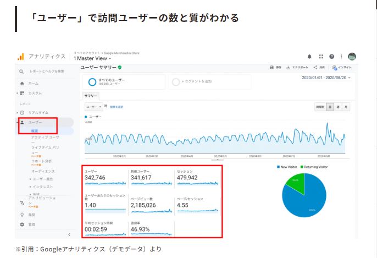
Task: Open the three-dot more options menu
Action: click(x=341, y=56)
